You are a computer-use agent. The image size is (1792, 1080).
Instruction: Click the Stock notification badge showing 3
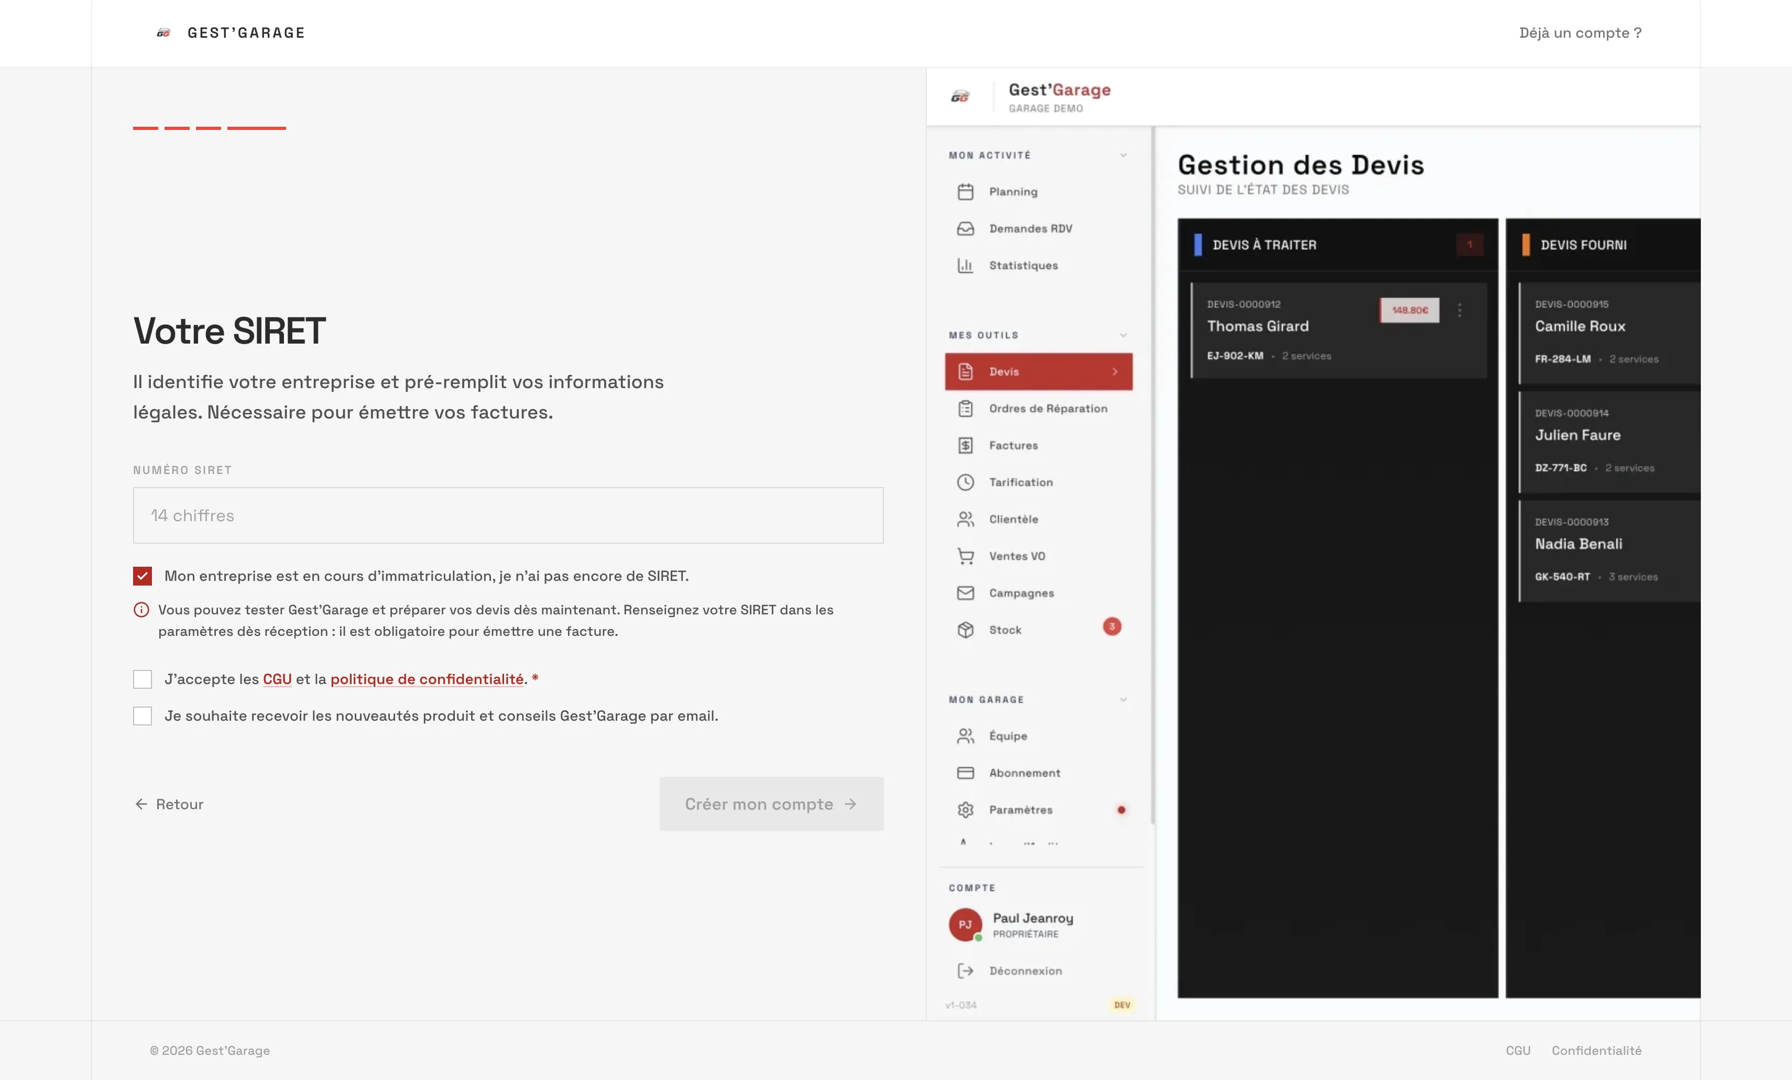[1111, 626]
